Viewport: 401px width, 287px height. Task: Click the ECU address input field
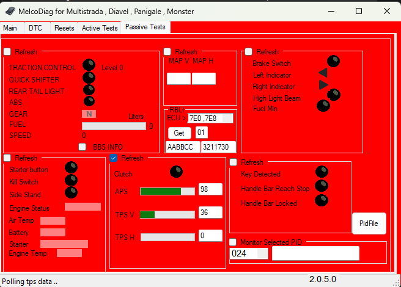pos(212,118)
